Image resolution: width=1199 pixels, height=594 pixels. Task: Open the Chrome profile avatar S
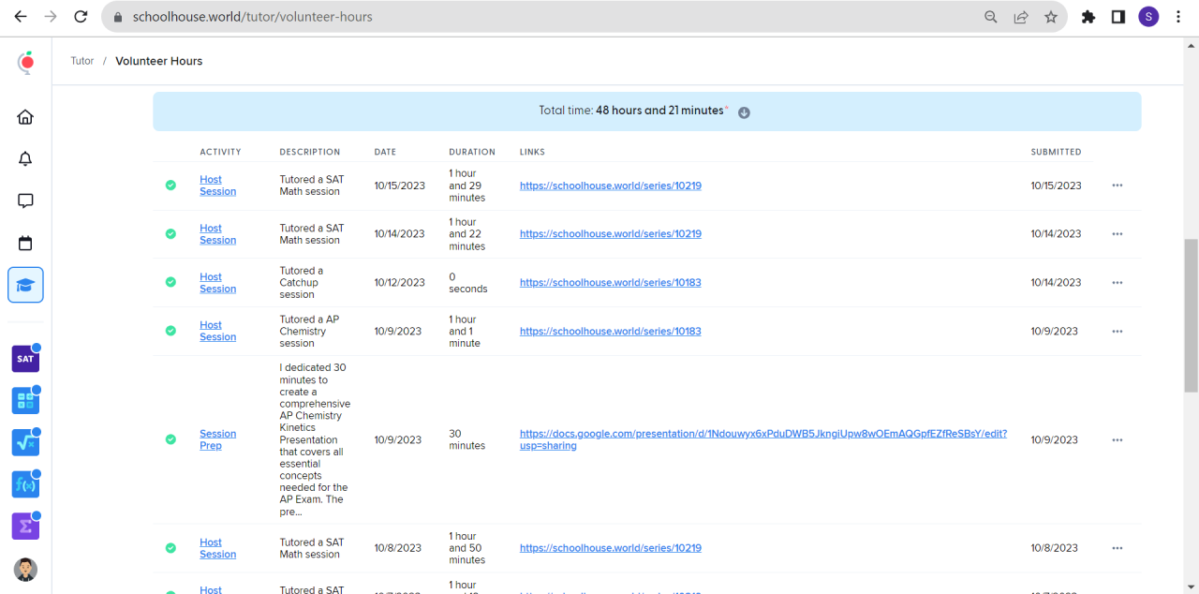pos(1148,17)
